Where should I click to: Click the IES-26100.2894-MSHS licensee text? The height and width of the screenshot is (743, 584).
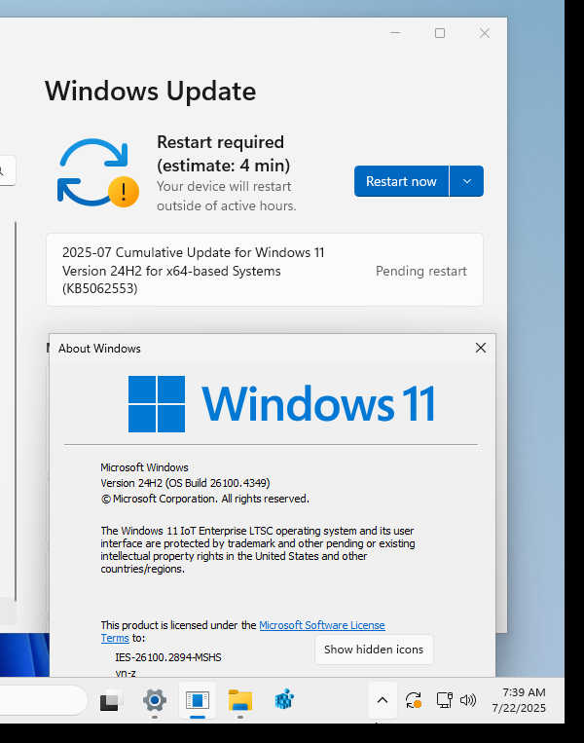tap(168, 657)
